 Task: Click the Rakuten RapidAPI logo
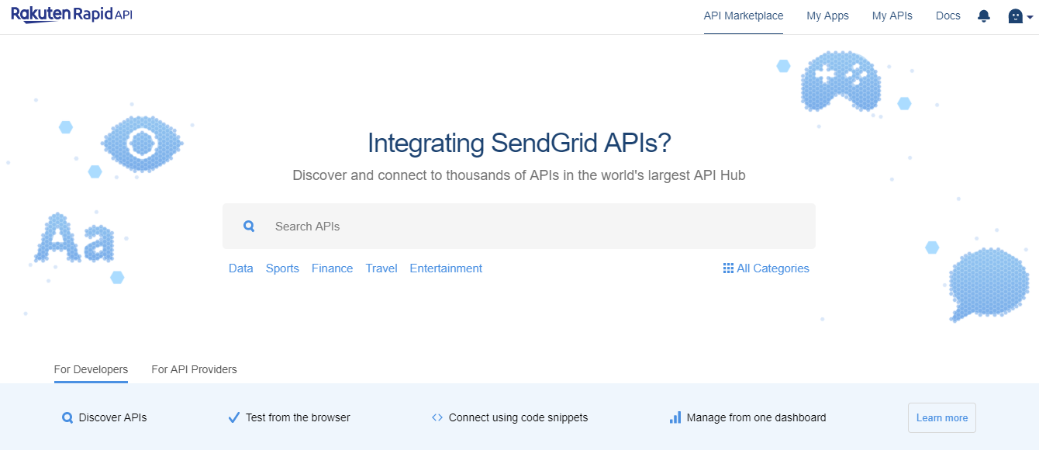[x=71, y=15]
